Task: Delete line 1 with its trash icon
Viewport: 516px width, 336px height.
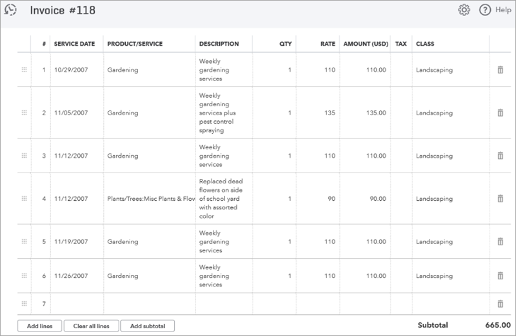Action: (501, 70)
